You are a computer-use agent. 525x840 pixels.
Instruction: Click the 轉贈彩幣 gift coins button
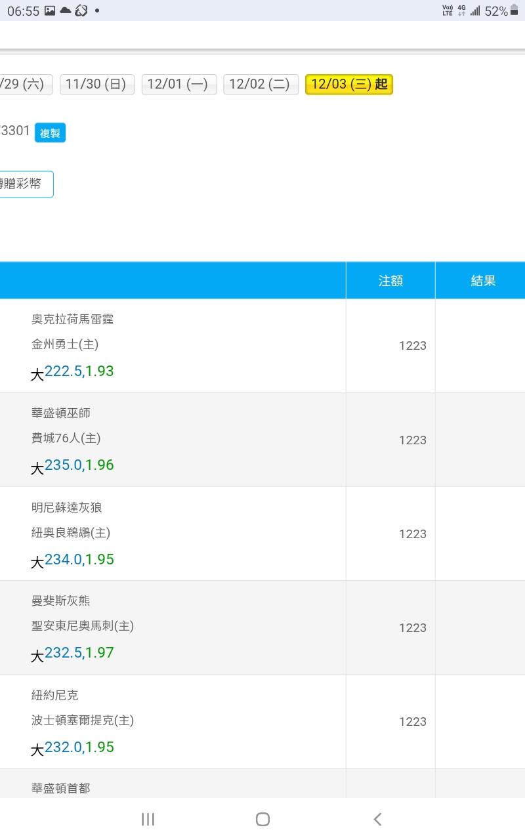coord(25,184)
